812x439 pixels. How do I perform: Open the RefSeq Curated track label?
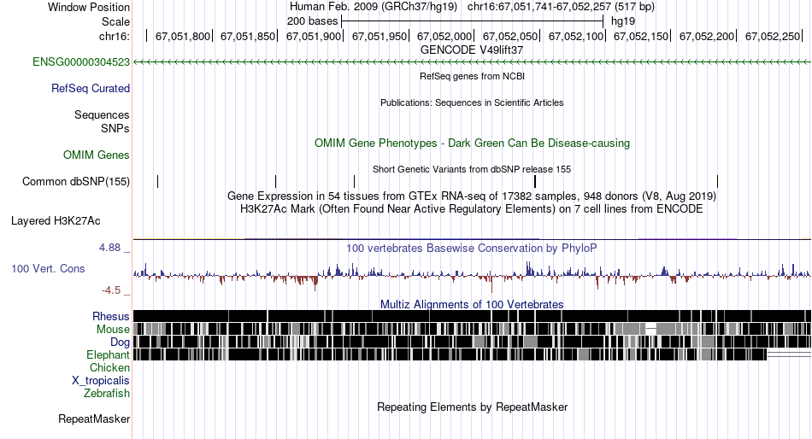(x=91, y=89)
